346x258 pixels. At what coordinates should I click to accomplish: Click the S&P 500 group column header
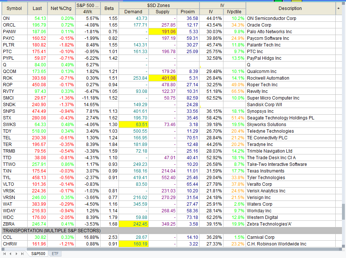click(88, 6)
